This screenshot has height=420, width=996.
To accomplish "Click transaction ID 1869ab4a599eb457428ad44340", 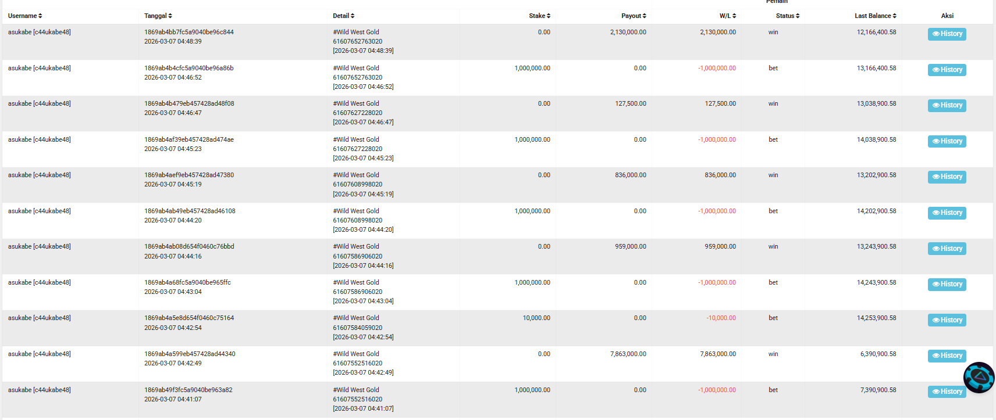I will pos(190,354).
